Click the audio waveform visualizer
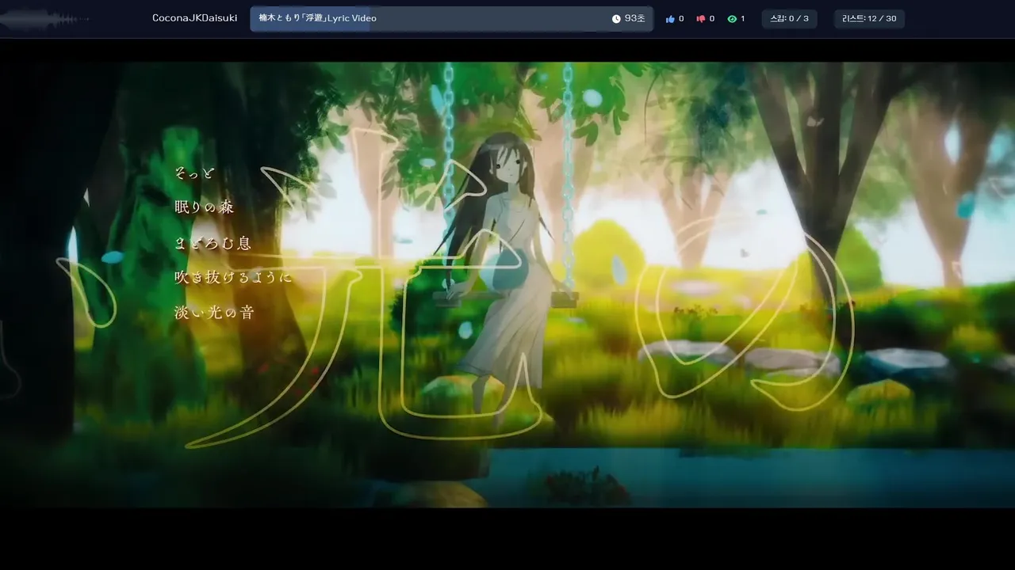The height and width of the screenshot is (570, 1015). (x=44, y=19)
